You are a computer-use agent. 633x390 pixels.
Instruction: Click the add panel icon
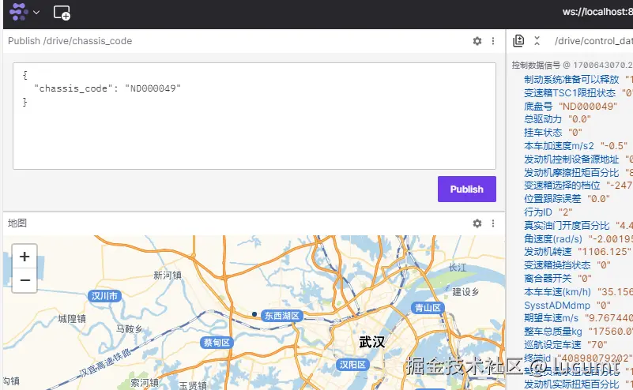tap(62, 13)
